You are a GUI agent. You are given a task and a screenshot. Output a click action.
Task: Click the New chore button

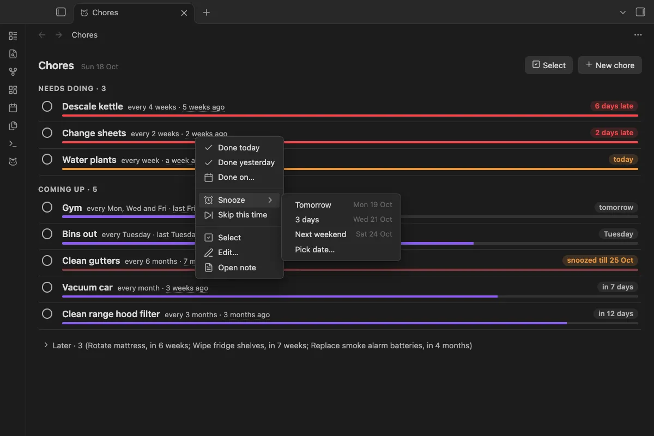click(610, 65)
